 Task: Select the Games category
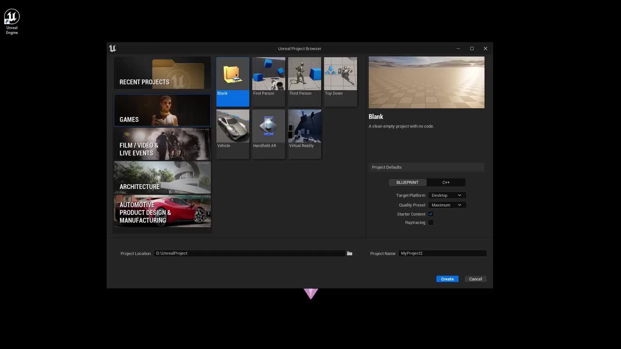[162, 111]
